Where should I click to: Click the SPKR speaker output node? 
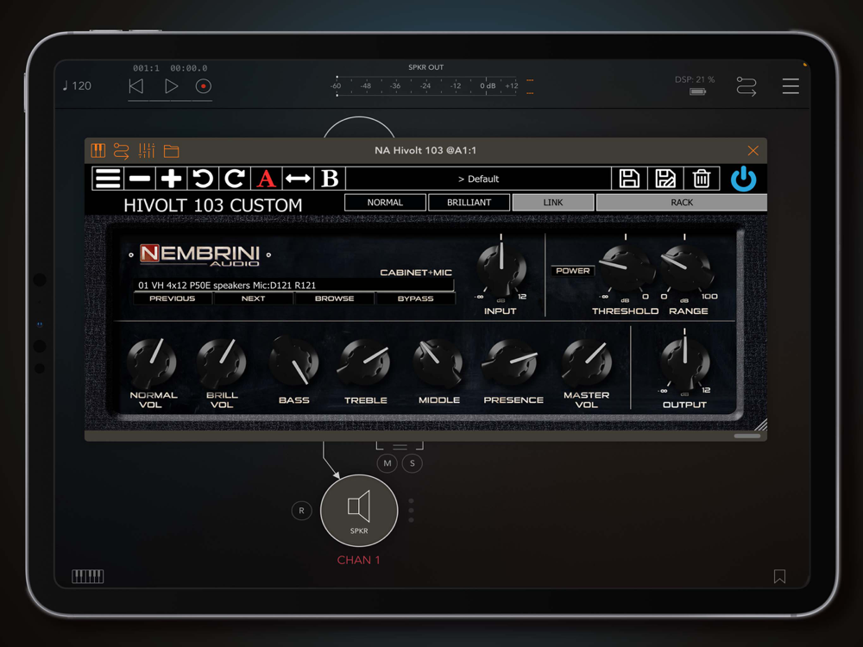[x=359, y=511]
